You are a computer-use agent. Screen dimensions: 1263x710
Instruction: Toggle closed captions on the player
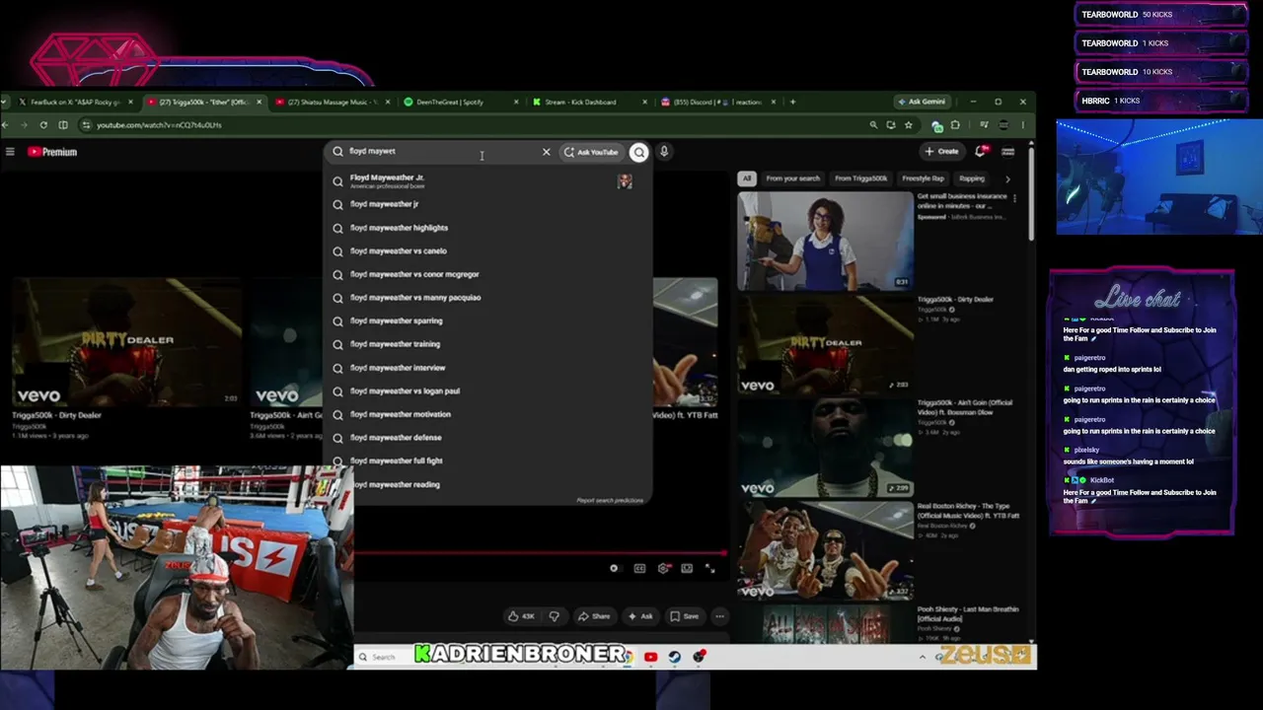[x=639, y=568]
